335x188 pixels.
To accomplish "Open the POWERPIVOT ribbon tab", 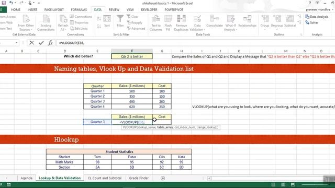I will click(174, 9).
